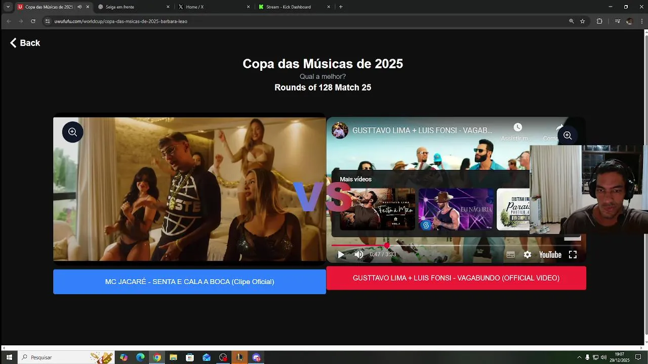The width and height of the screenshot is (648, 364).
Task: Open the Outlook mail app in taskbar
Action: [207, 357]
